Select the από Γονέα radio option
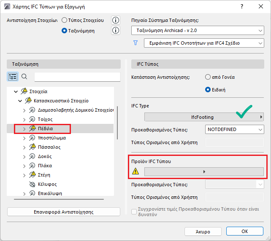 tap(208, 77)
